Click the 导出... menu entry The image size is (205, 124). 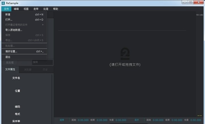tap(24, 40)
